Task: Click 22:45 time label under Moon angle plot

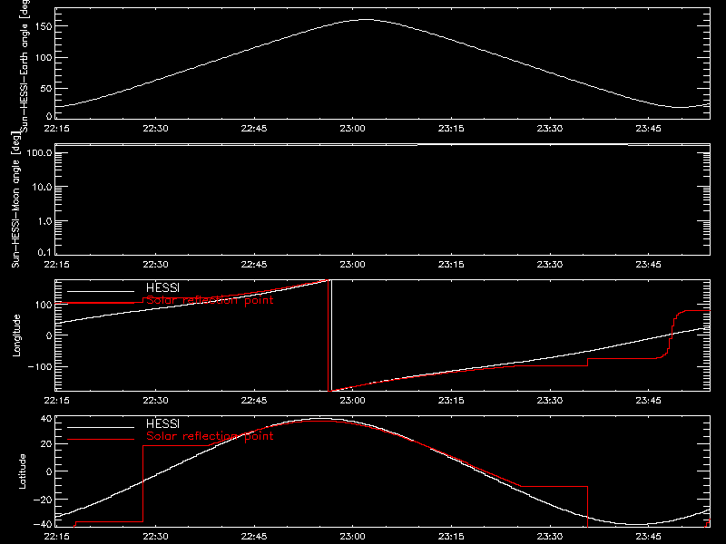Action: coord(254,264)
